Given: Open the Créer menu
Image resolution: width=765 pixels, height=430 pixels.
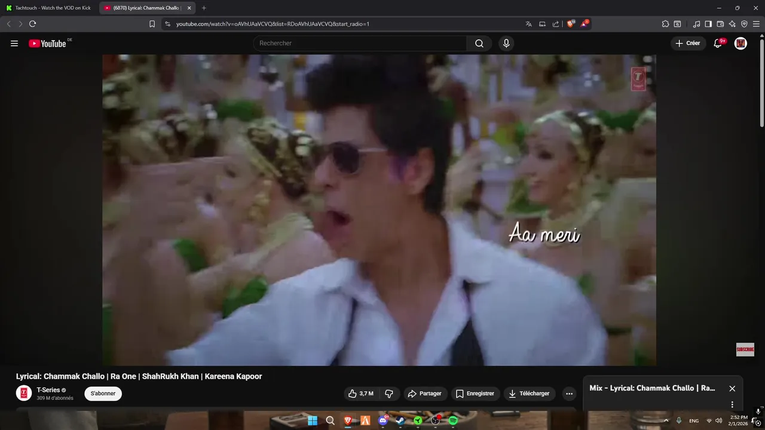Looking at the screenshot, I should tap(688, 43).
